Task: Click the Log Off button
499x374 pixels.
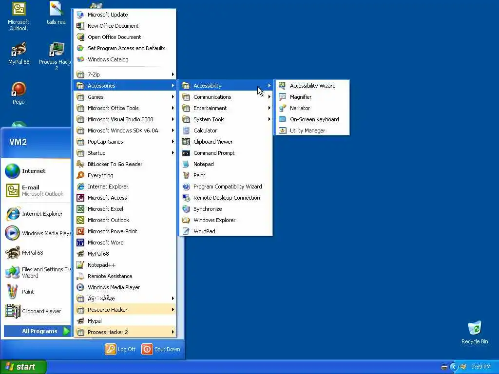Action: point(120,349)
